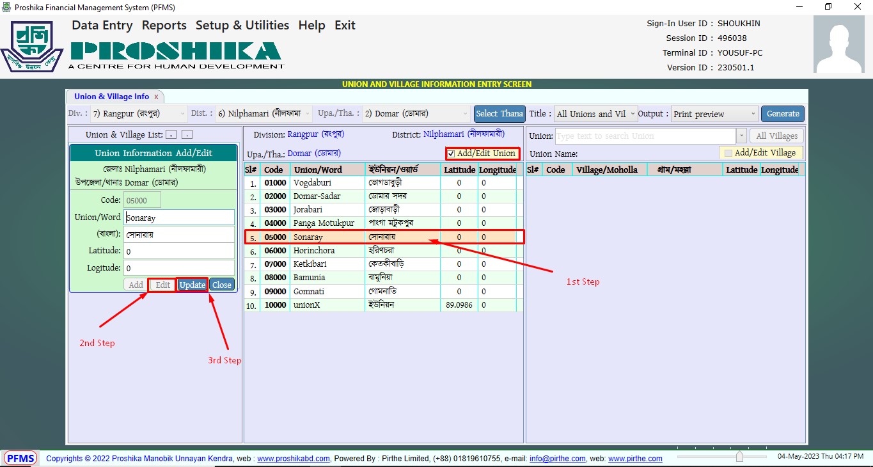873x467 pixels.
Task: Close the Union & Village Info tab
Action: (156, 97)
